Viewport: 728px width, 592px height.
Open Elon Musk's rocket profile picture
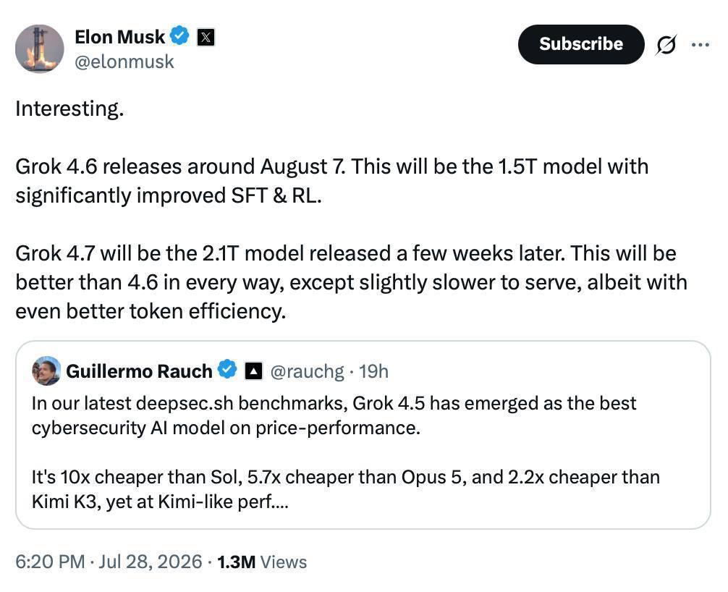pos(40,48)
